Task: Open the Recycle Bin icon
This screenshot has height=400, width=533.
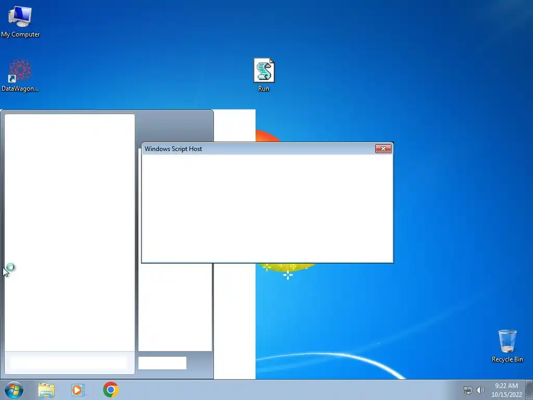Action: tap(507, 346)
